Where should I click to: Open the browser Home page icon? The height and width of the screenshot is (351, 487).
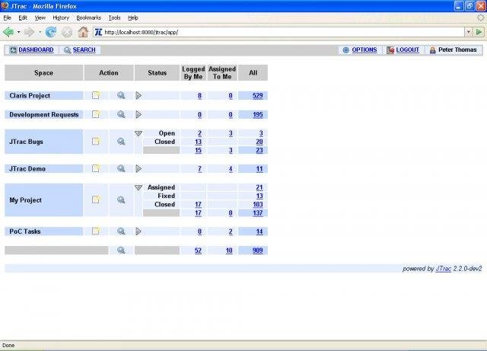(x=83, y=32)
